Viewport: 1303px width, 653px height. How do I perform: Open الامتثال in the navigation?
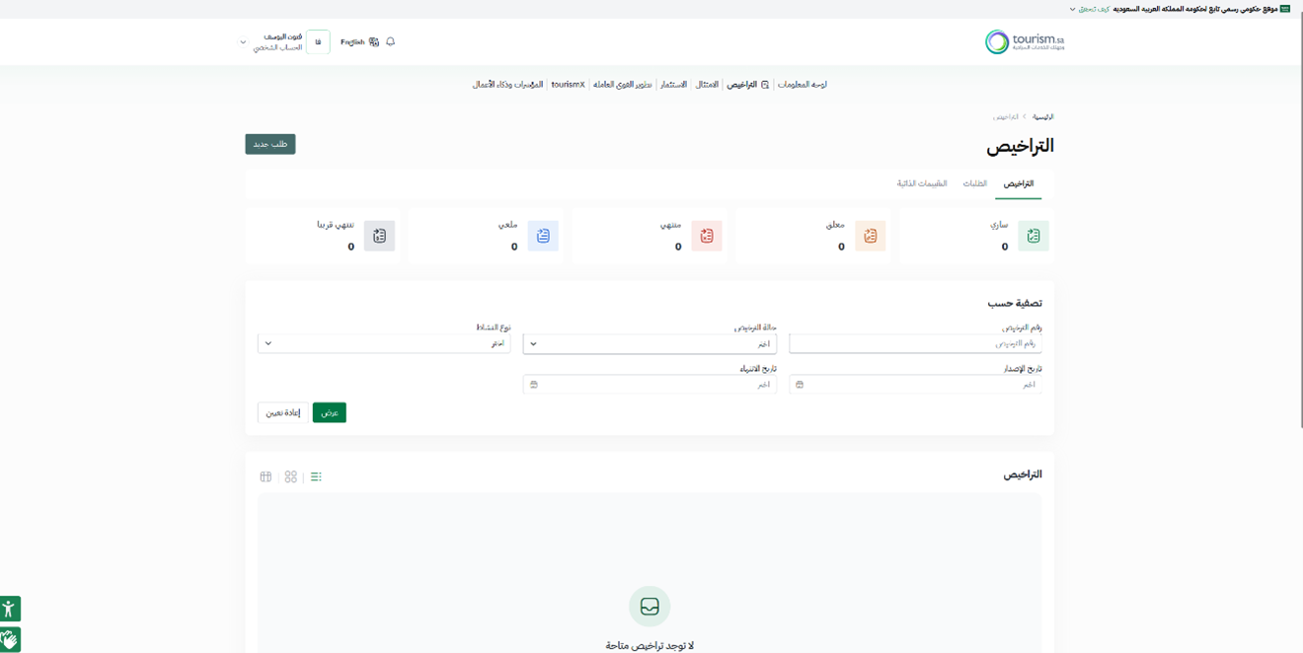pos(707,85)
